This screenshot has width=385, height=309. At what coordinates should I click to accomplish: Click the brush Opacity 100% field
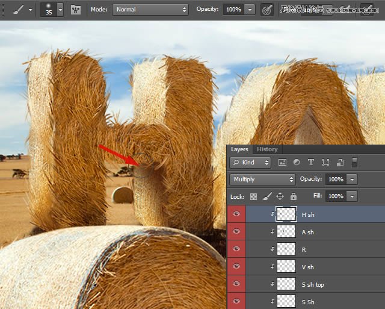point(233,10)
